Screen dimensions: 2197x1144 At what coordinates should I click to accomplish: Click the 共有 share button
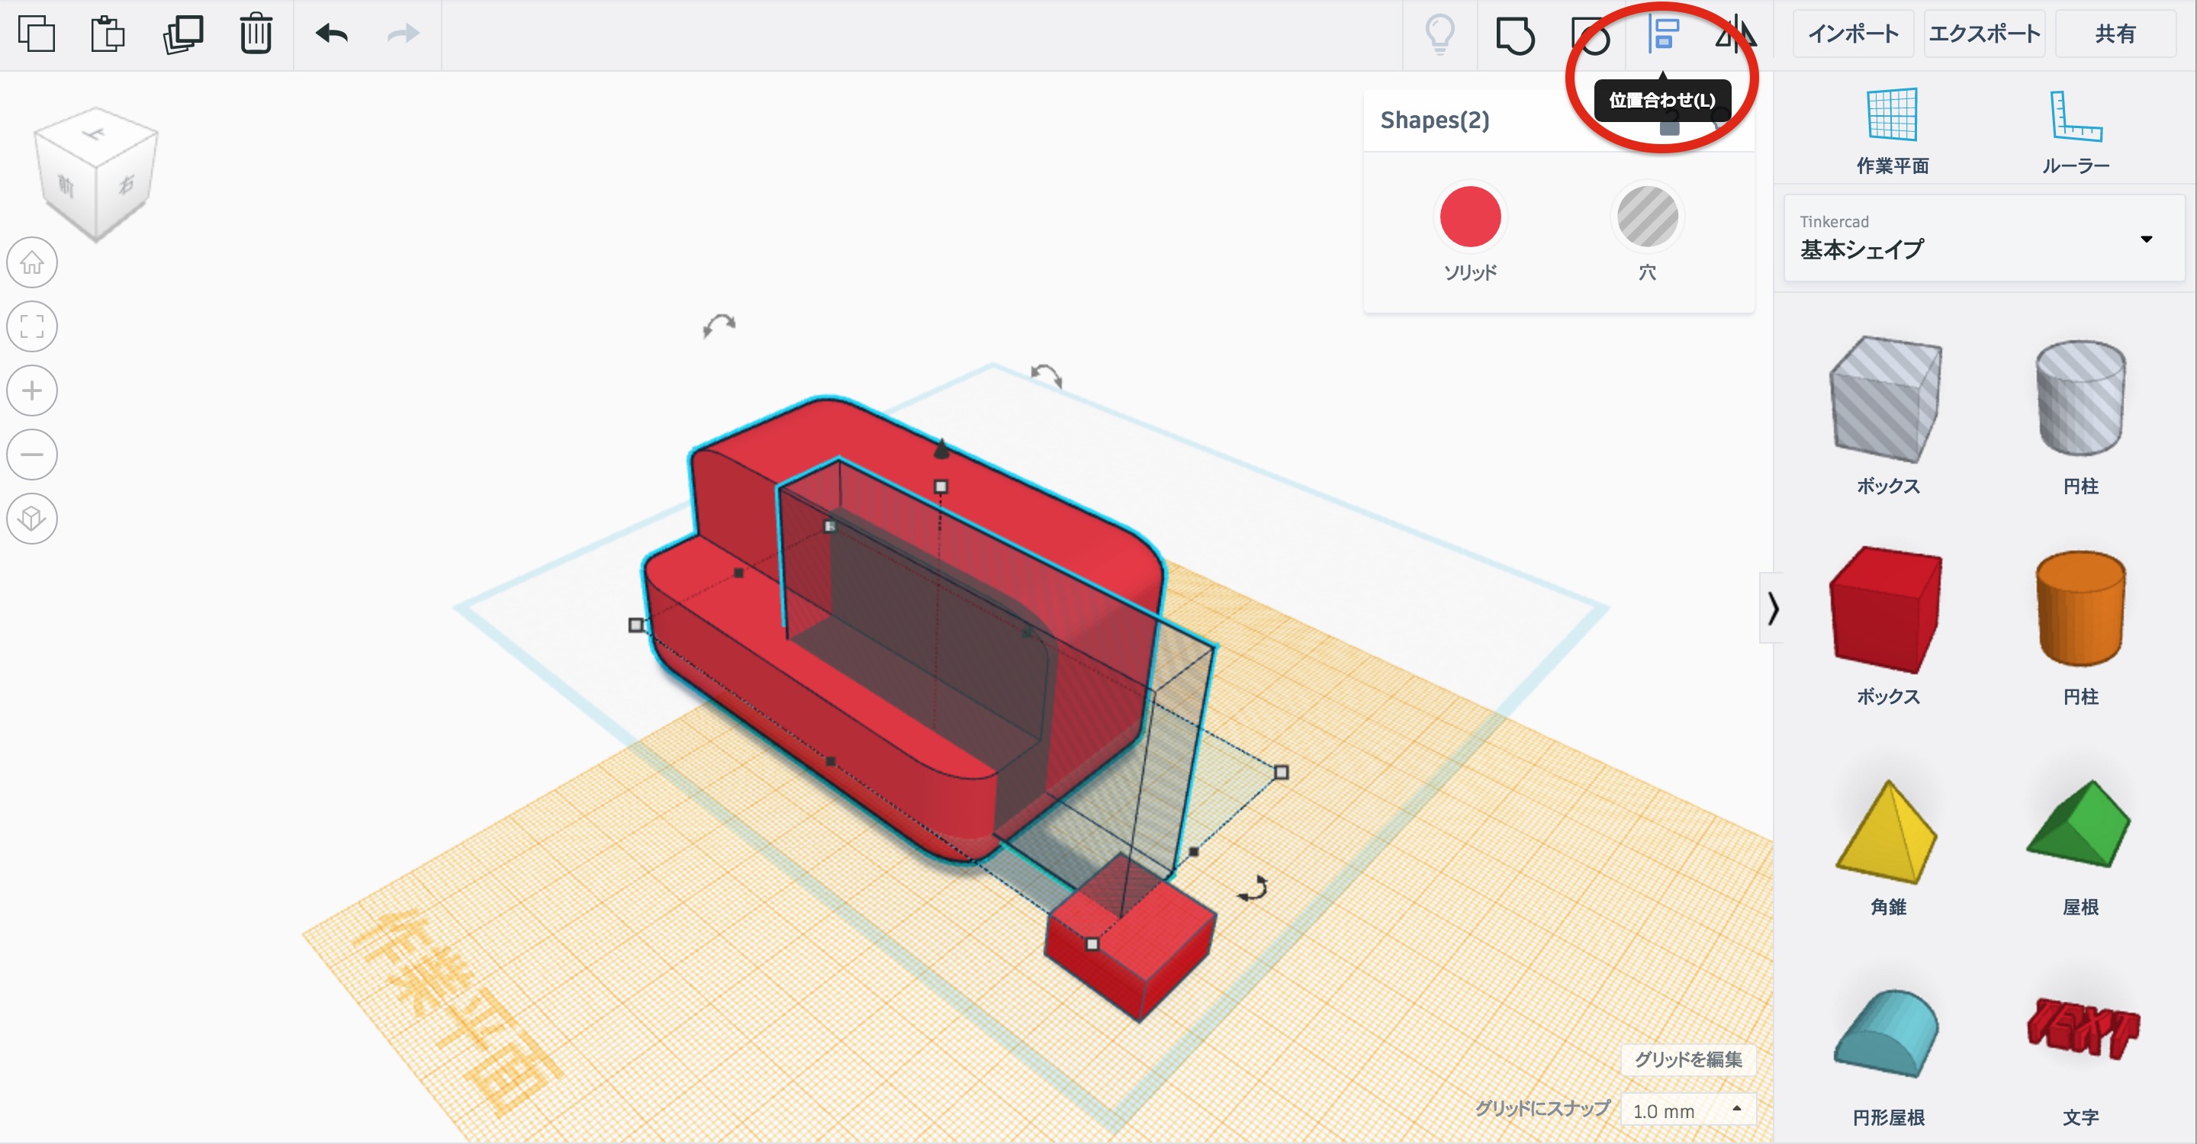click(2115, 34)
